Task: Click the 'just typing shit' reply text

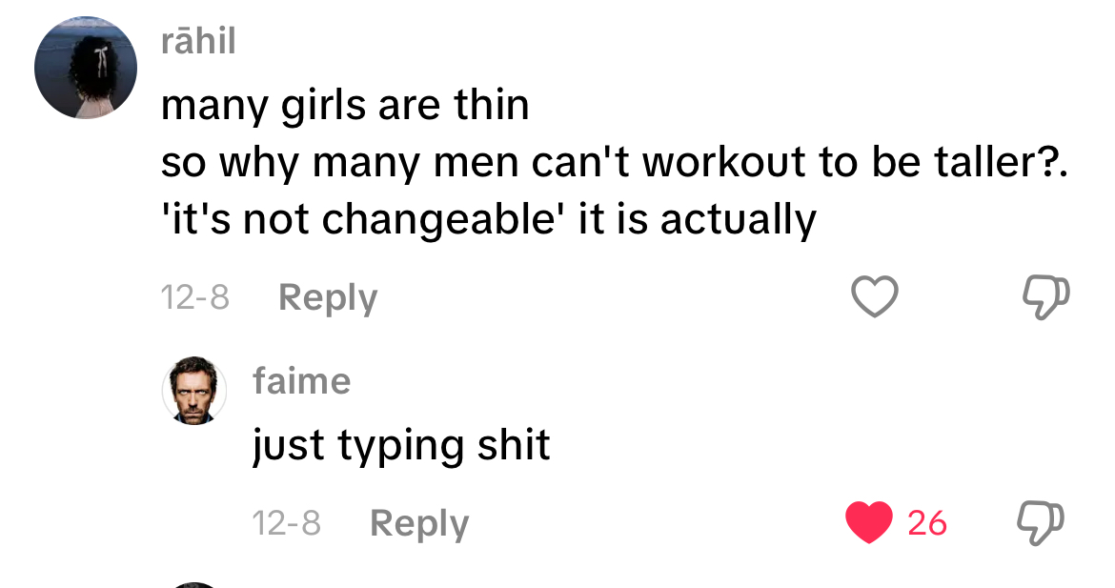Action: pos(402,446)
